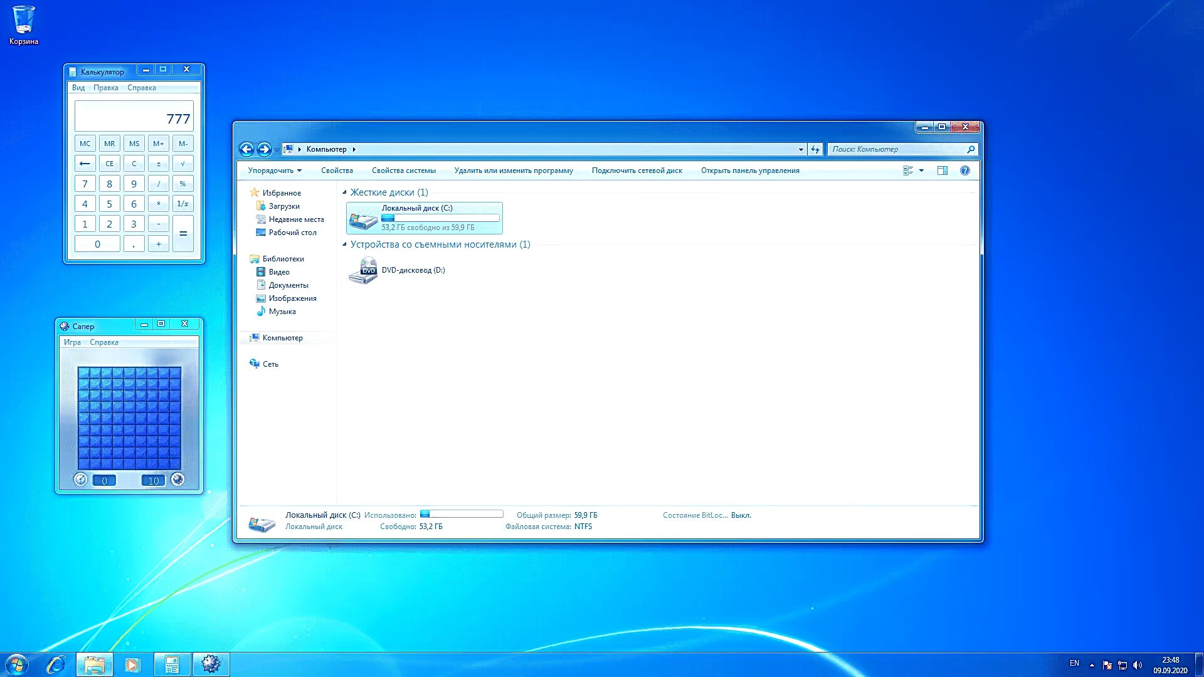Image resolution: width=1204 pixels, height=677 pixels.
Task: Show hidden tray icons arrow
Action: click(1092, 665)
